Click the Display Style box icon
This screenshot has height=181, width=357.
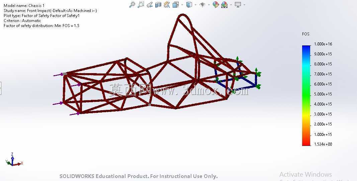[x=189, y=5]
